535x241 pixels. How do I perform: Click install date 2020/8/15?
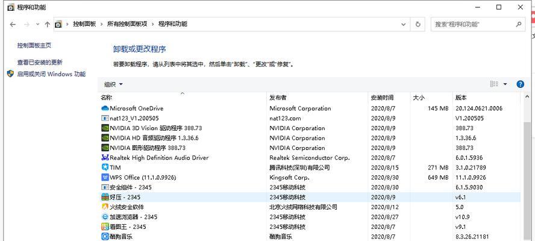click(x=384, y=167)
